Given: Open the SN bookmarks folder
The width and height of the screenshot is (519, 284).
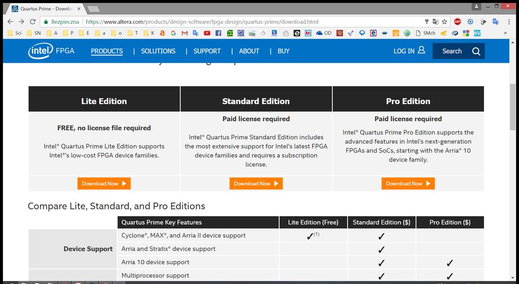Looking at the screenshot, I should pos(34,33).
